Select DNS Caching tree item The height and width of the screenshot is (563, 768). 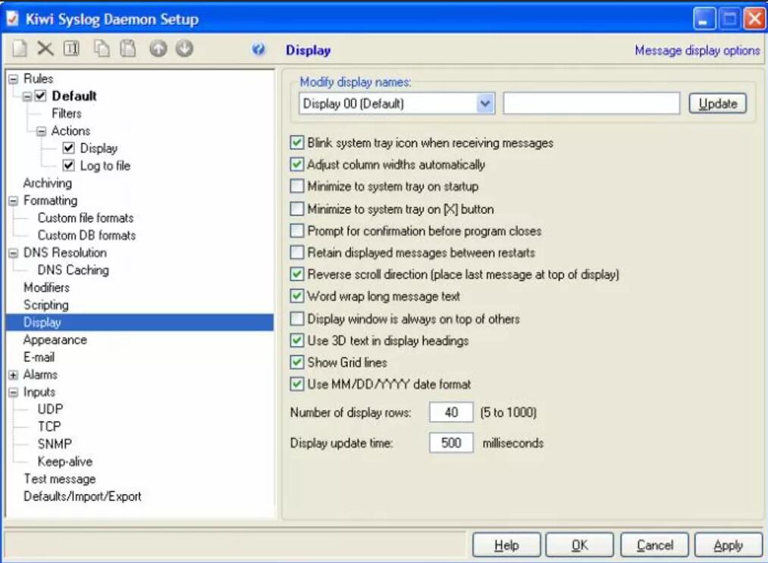tap(74, 271)
